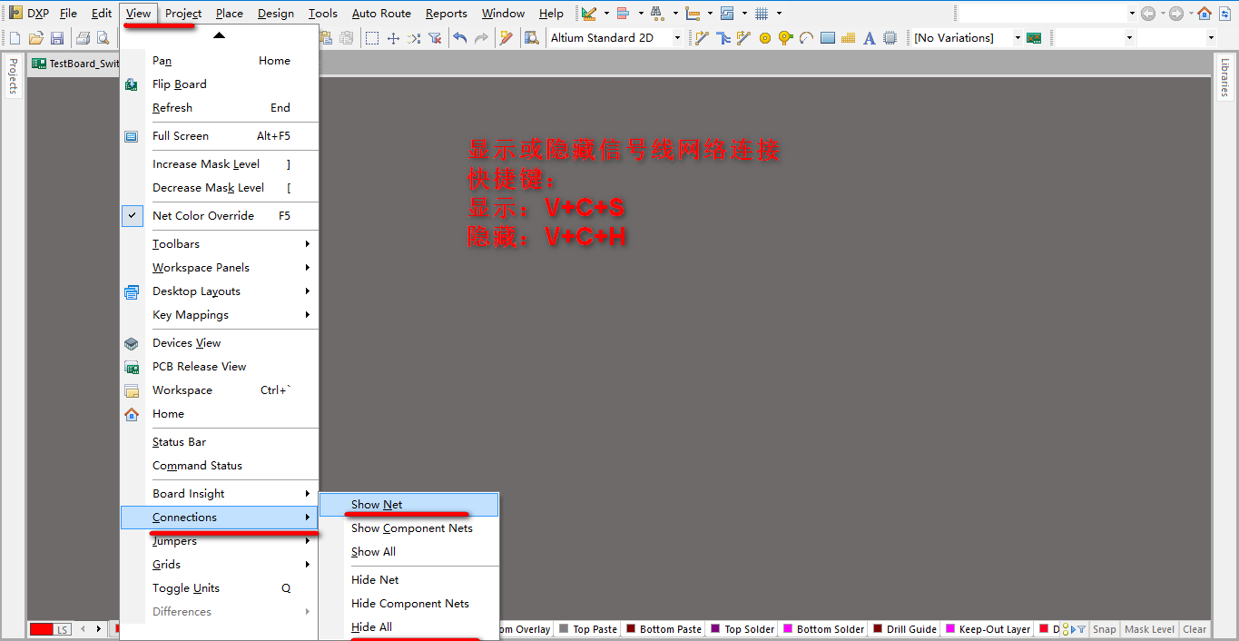This screenshot has height=641, width=1239.
Task: Click the Place Fill rectangle icon
Action: coord(828,38)
